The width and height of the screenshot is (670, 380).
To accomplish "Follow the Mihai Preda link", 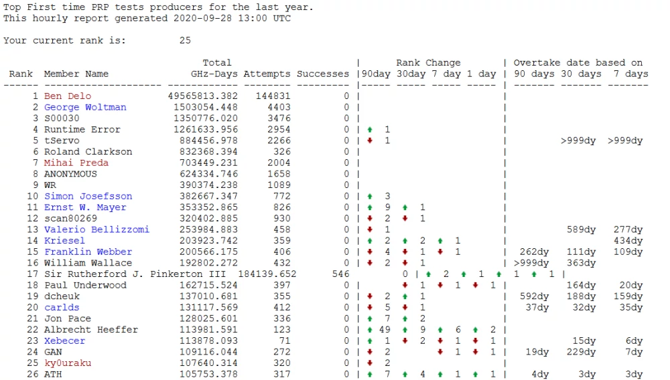I will 76,163.
